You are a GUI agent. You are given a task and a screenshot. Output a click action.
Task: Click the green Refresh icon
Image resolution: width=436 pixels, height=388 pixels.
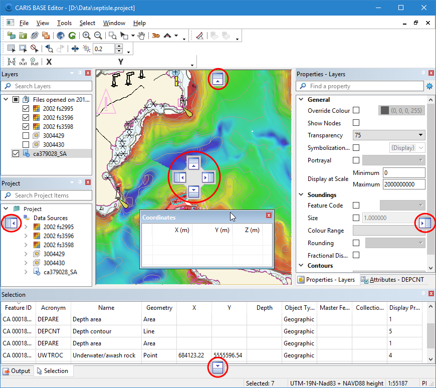pyautogui.click(x=72, y=36)
